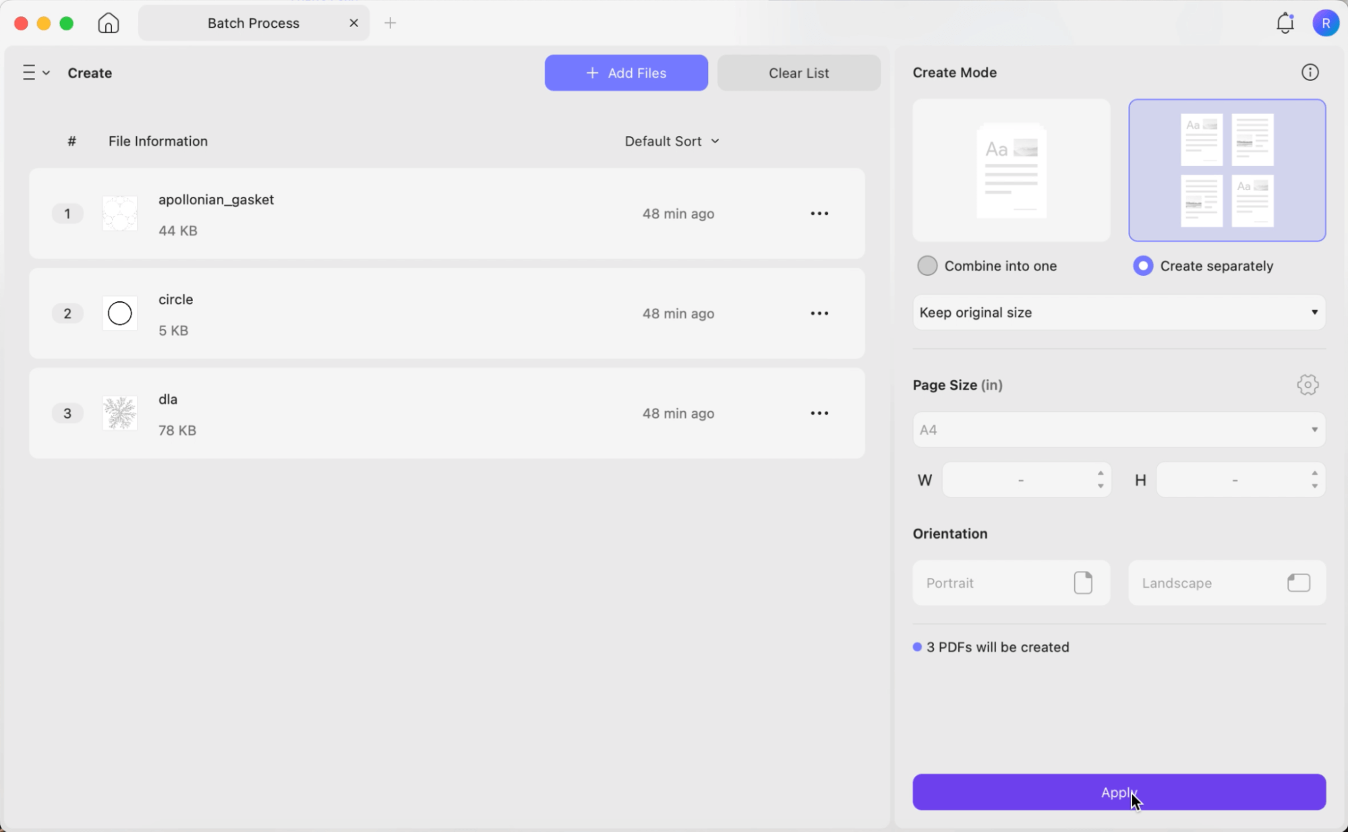Select the single-document Combine mode card
1348x832 pixels.
tap(1011, 171)
